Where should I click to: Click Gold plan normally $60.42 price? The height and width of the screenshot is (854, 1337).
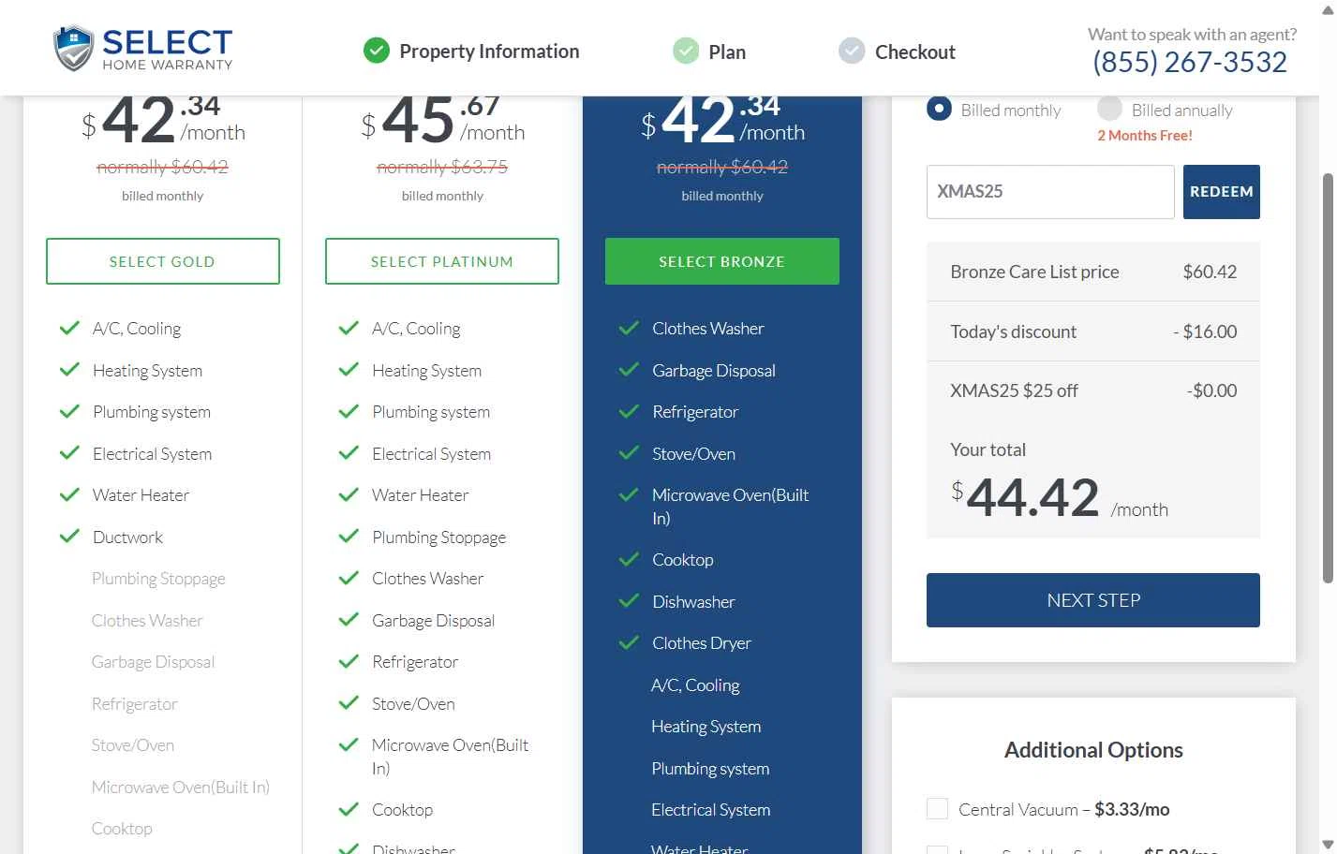[162, 167]
